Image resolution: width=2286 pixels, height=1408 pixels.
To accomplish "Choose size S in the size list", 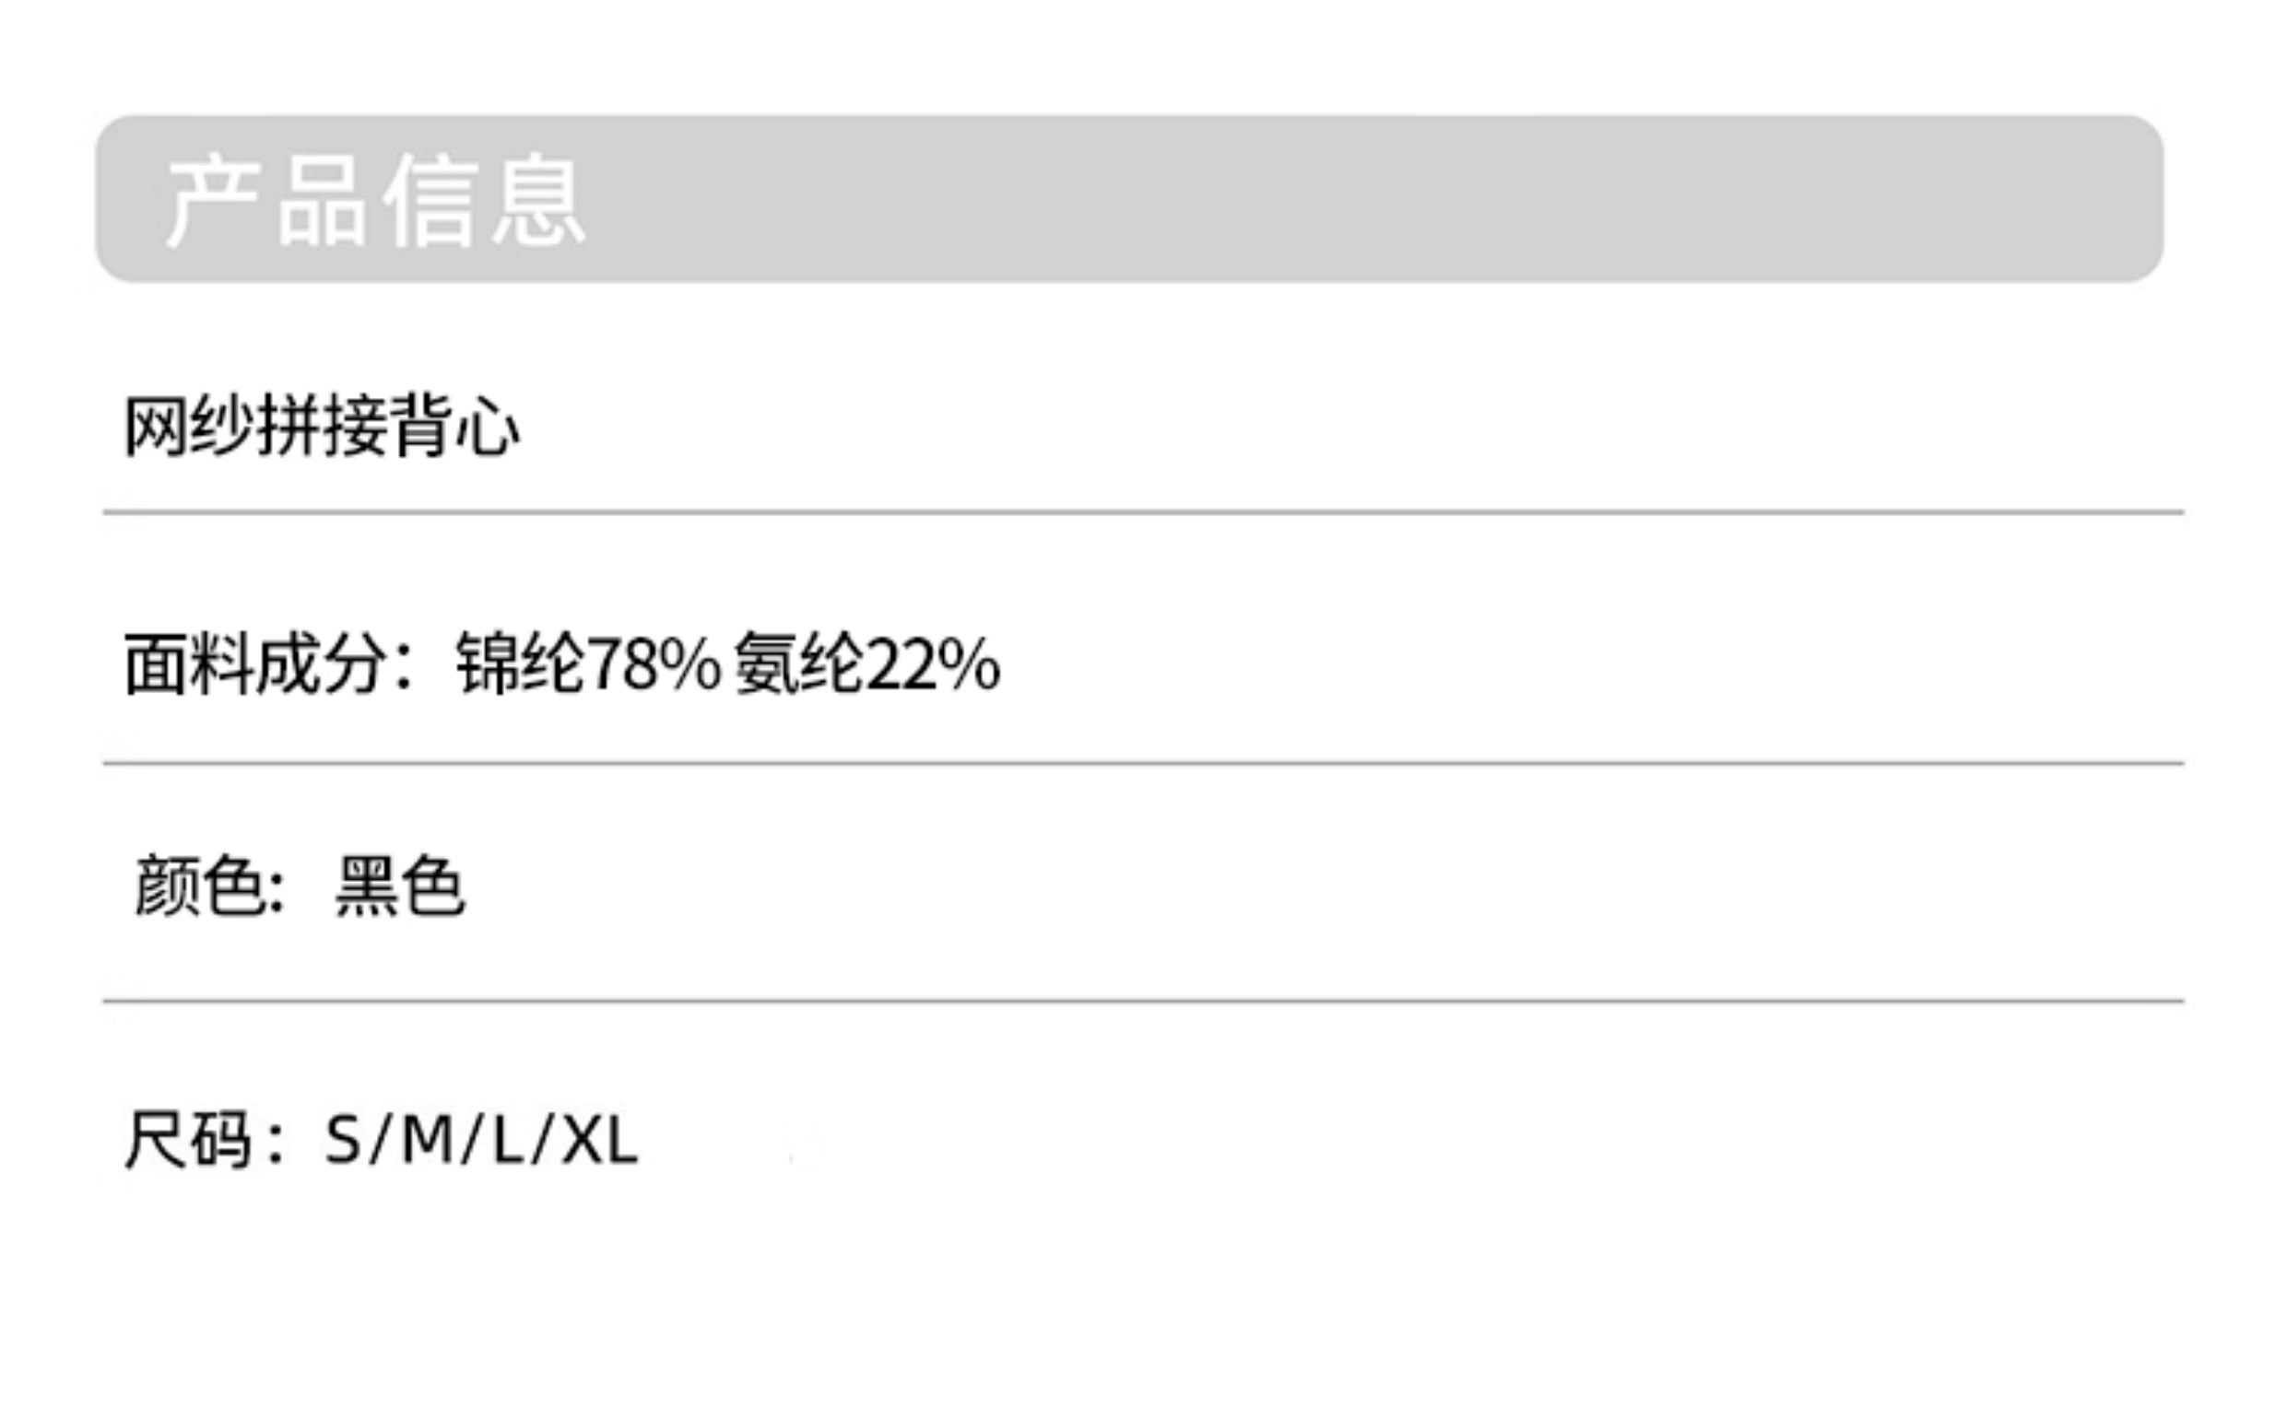I will coord(342,1139).
